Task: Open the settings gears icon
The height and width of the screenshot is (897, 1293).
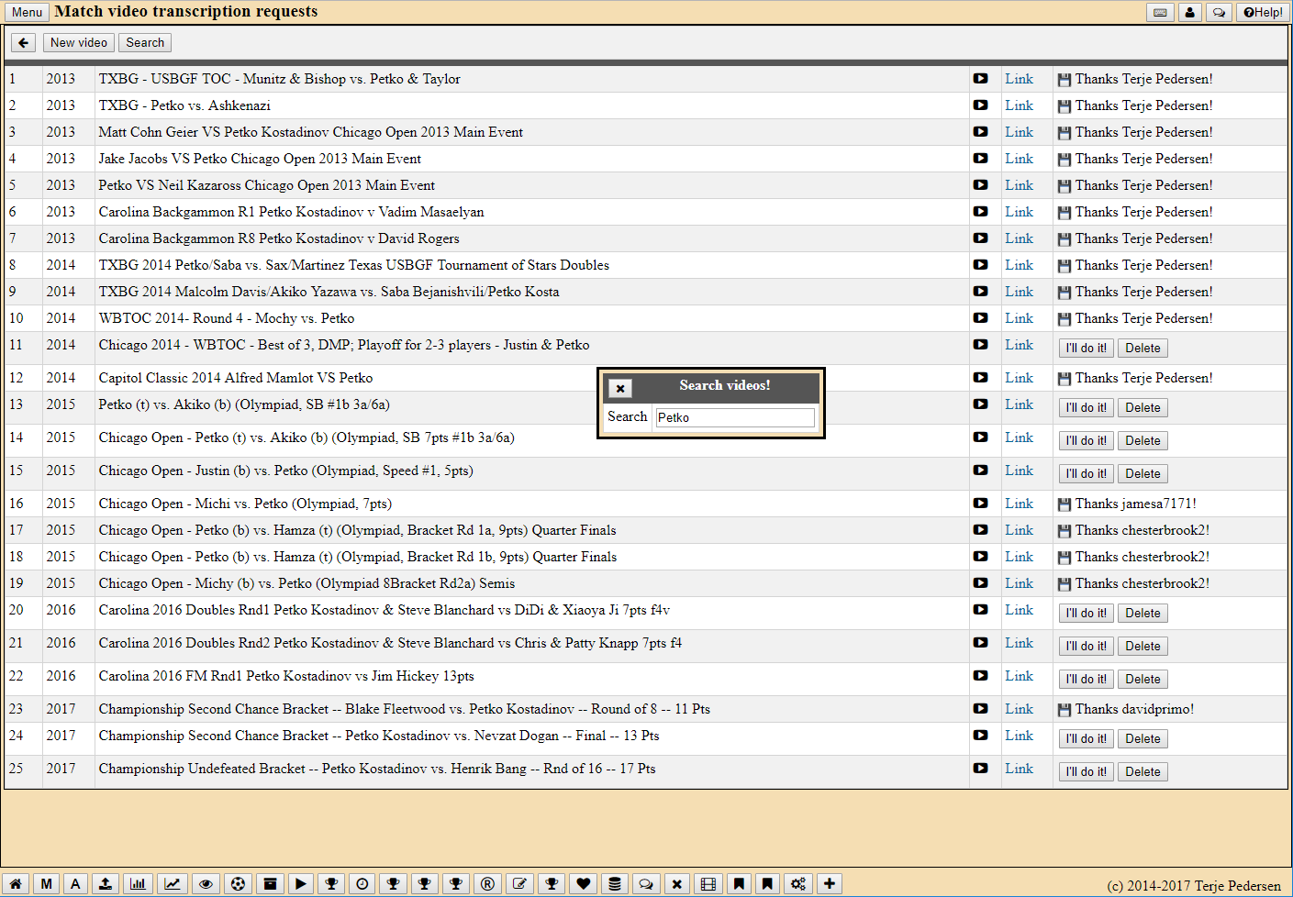Action: coord(798,883)
